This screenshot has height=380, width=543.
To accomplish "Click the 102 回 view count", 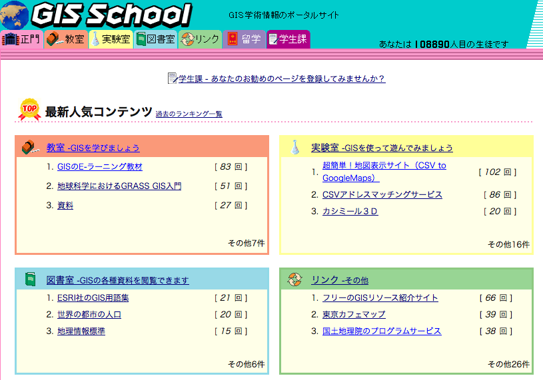I will coord(498,172).
